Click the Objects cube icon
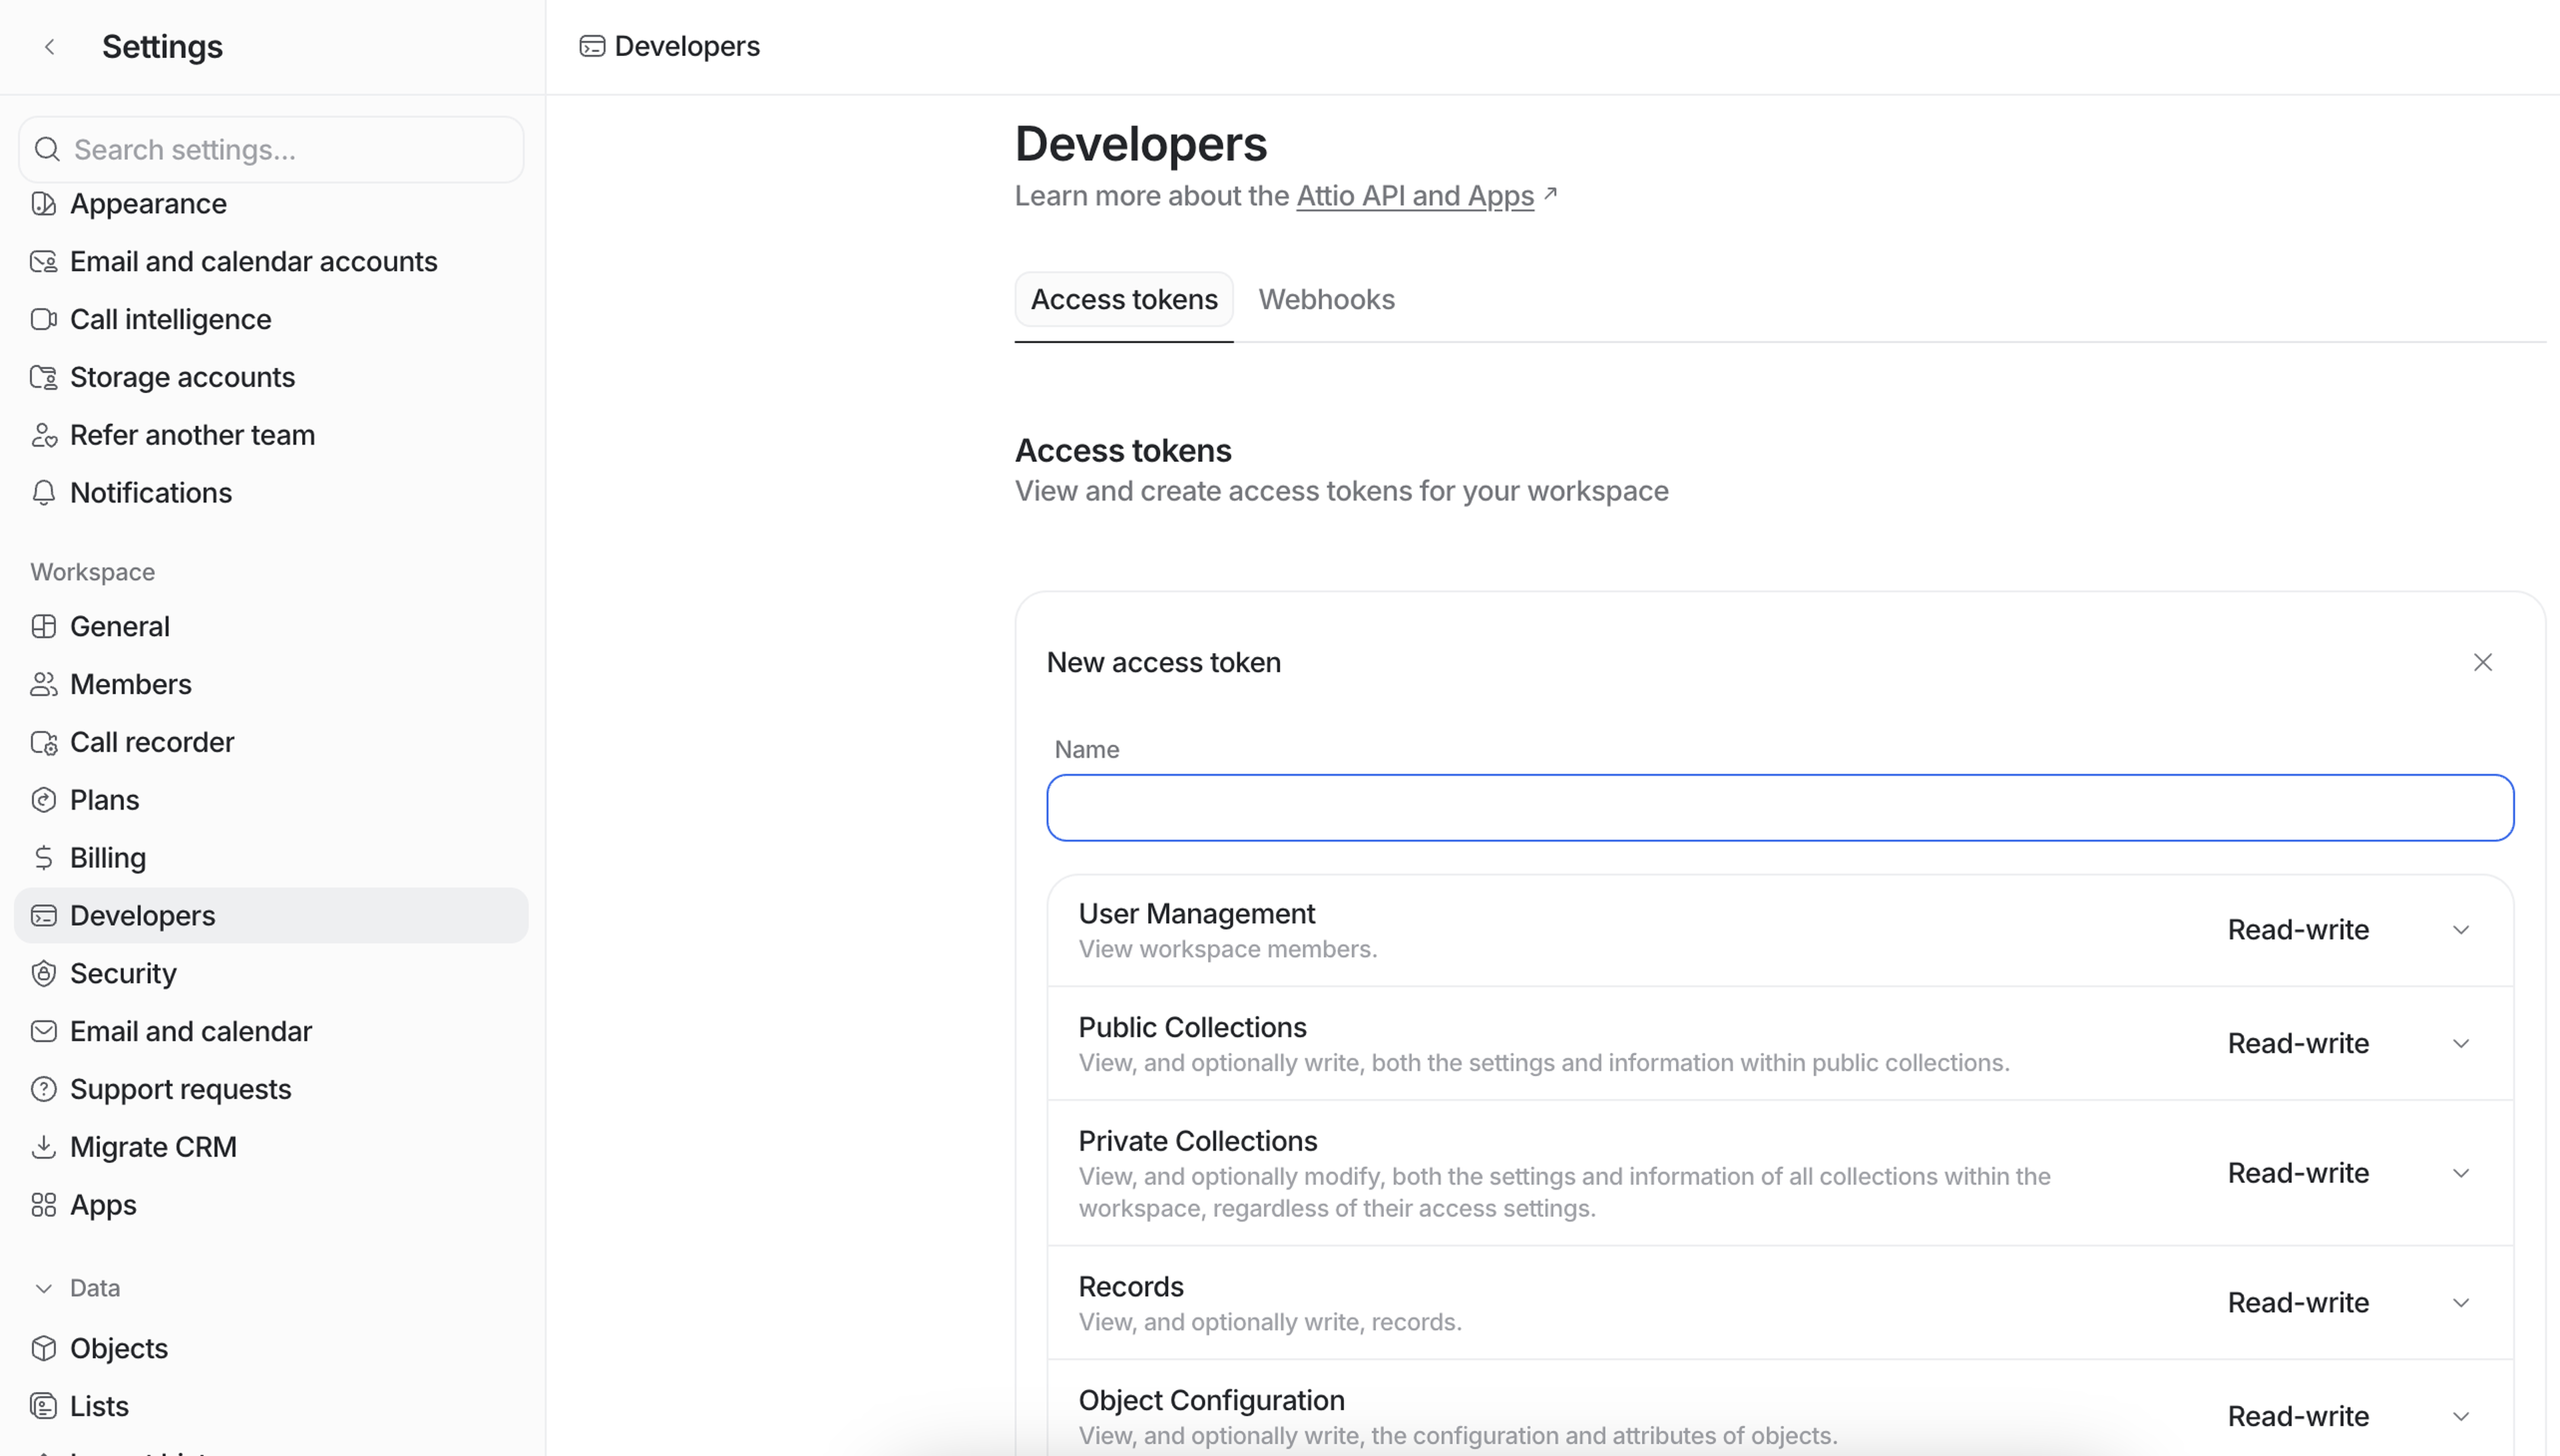The width and height of the screenshot is (2560, 1456). pyautogui.click(x=43, y=1348)
